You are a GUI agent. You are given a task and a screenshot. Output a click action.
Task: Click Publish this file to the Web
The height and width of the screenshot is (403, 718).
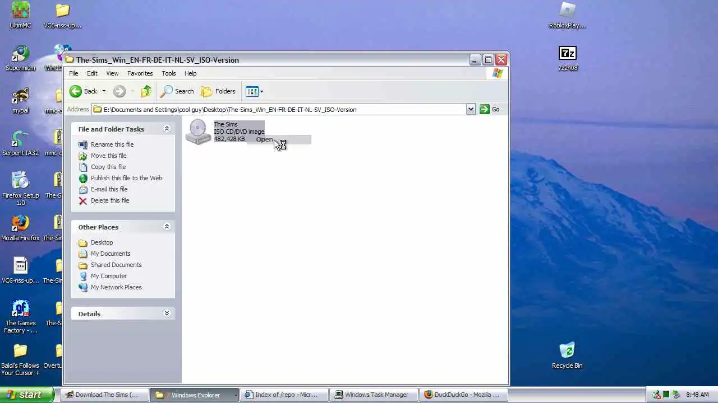(126, 178)
